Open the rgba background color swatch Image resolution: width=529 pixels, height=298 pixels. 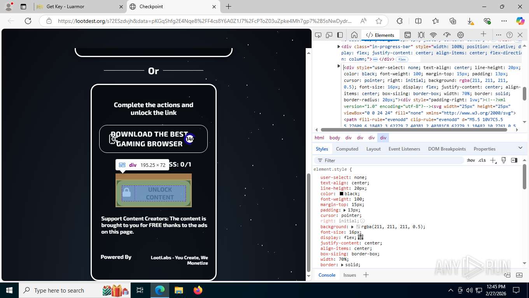click(x=358, y=227)
